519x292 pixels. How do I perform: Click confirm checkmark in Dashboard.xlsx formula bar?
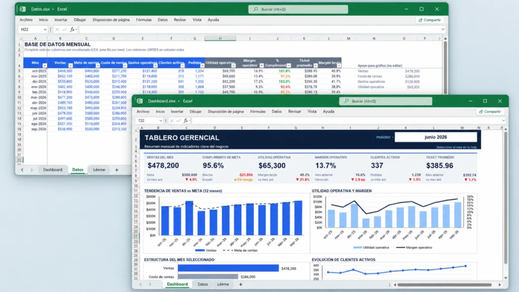tap(179, 120)
